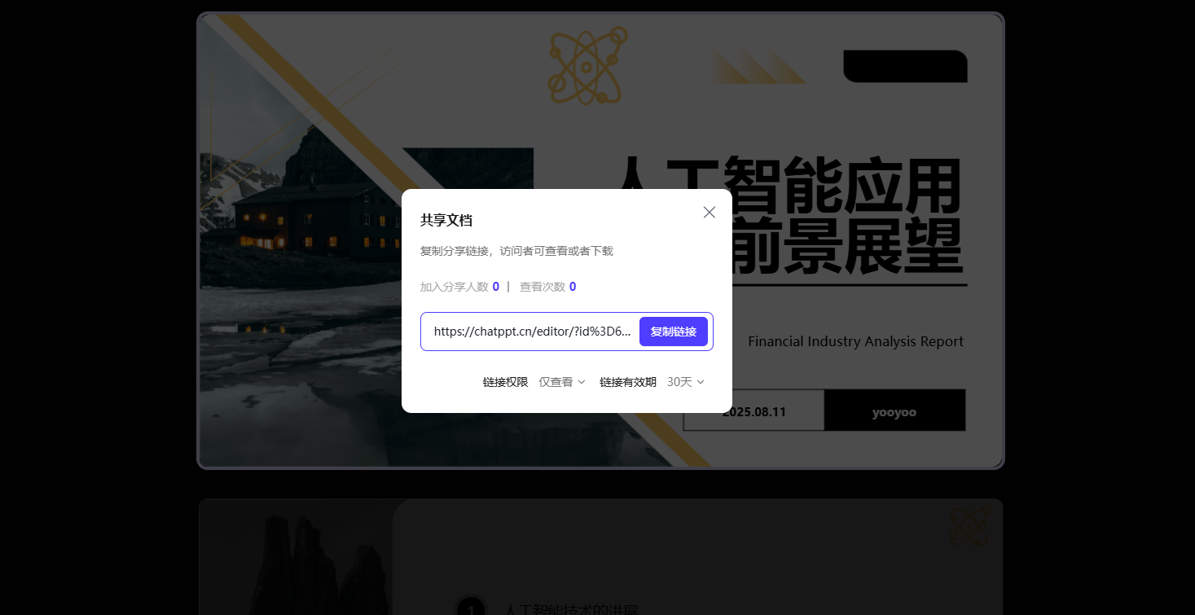Click the gold atom icon on first slide

point(587,65)
